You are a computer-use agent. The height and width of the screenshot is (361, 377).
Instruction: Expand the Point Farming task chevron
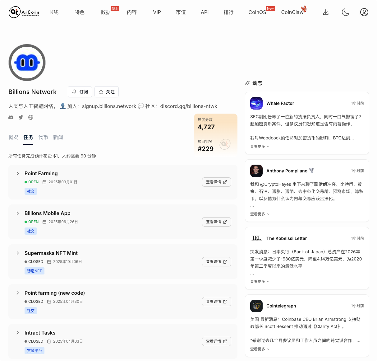coord(18,173)
